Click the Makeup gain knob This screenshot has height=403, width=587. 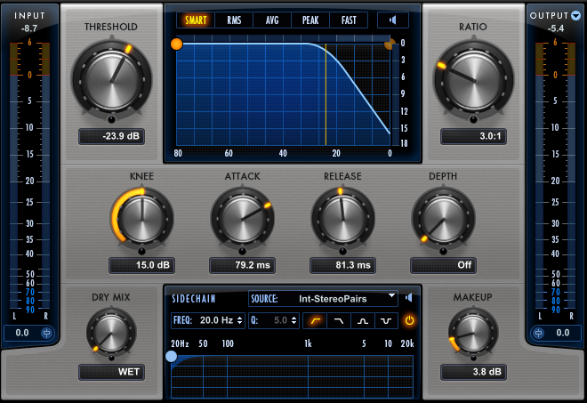pos(473,332)
